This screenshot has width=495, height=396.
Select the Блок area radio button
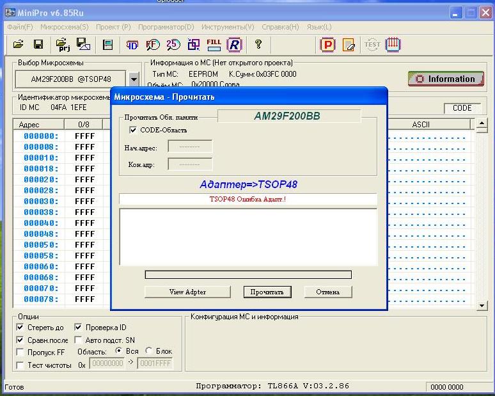(x=148, y=351)
